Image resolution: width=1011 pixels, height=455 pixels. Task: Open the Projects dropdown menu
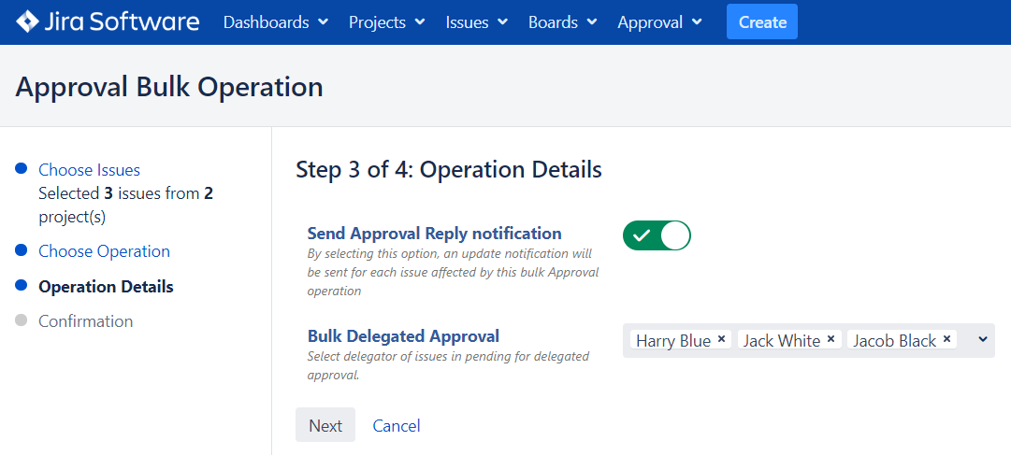(x=386, y=21)
